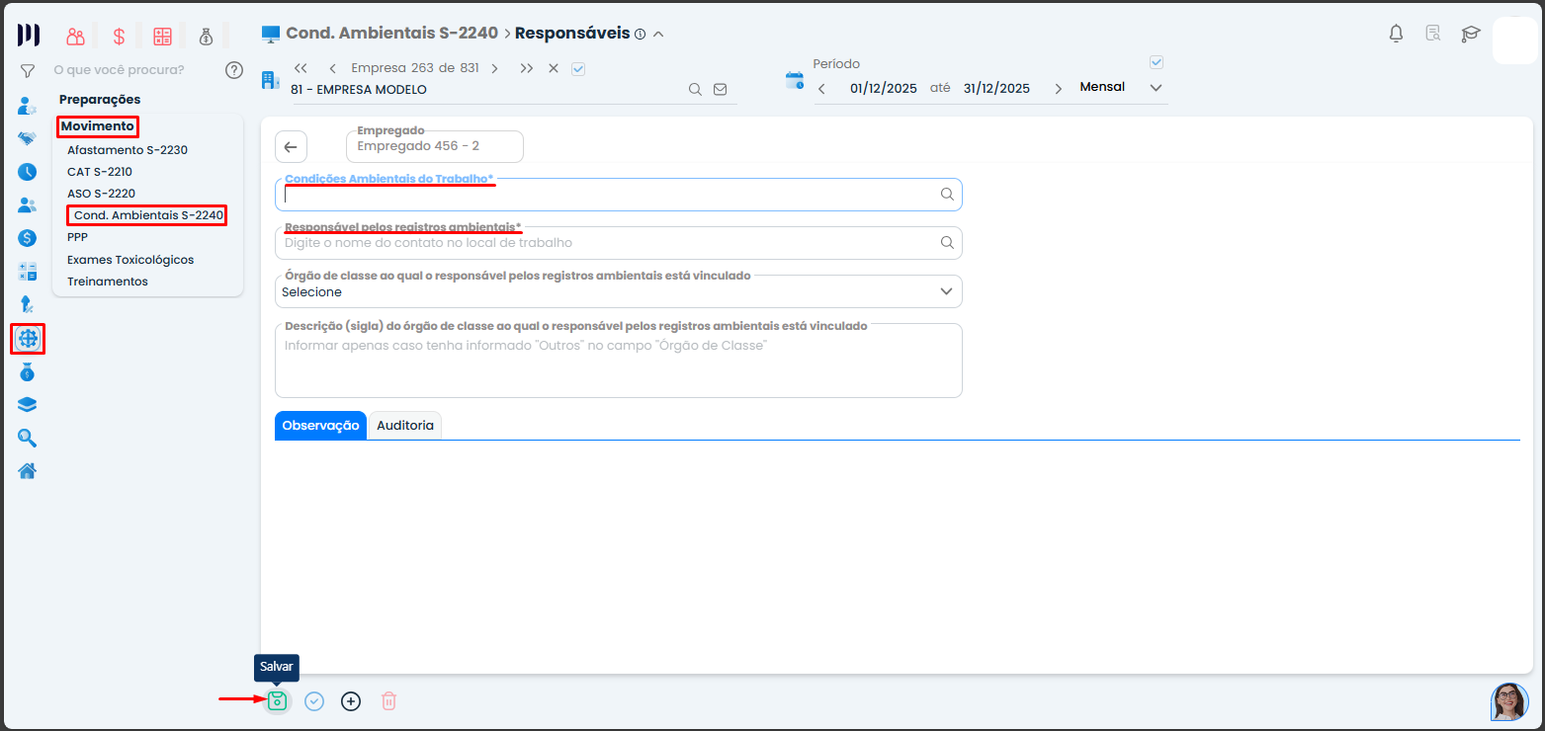
Task: Open ASO S-2220 menu item
Action: point(102,194)
